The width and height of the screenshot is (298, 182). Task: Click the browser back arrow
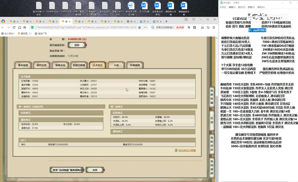pos(3,27)
